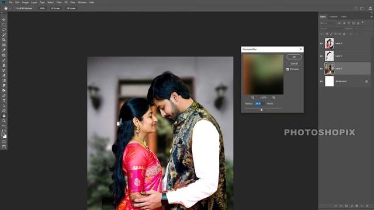Open the Filter menu

pos(59,2)
